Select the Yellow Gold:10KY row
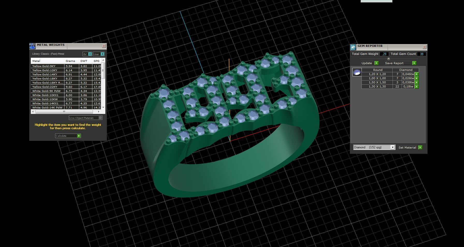464x247 pixels. (66, 70)
